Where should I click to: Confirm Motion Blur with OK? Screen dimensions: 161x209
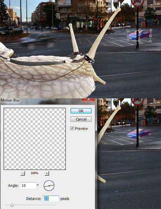click(x=81, y=111)
